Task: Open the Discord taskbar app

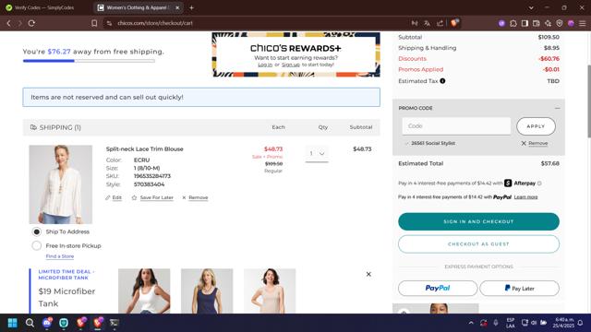Action: pyautogui.click(x=47, y=323)
